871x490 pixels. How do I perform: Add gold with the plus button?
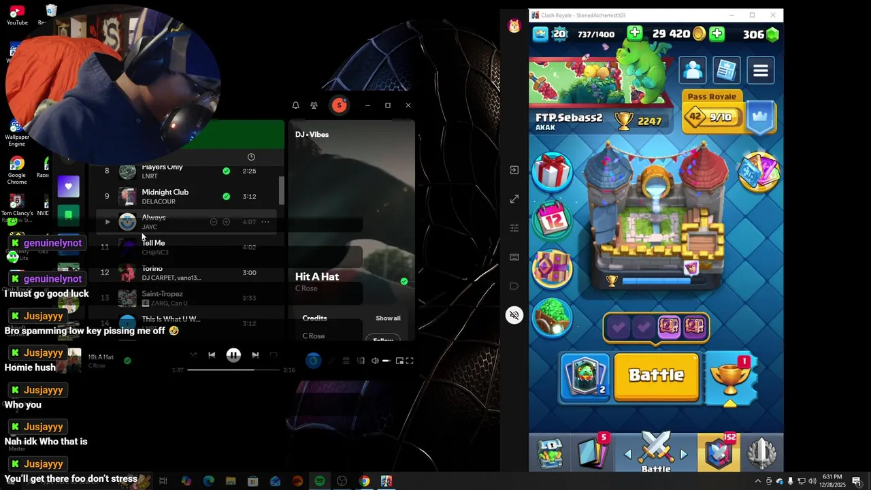(717, 34)
